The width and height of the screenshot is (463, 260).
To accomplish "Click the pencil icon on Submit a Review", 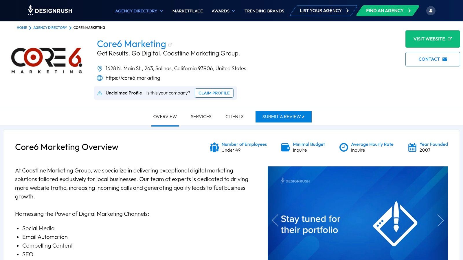I will tap(303, 117).
